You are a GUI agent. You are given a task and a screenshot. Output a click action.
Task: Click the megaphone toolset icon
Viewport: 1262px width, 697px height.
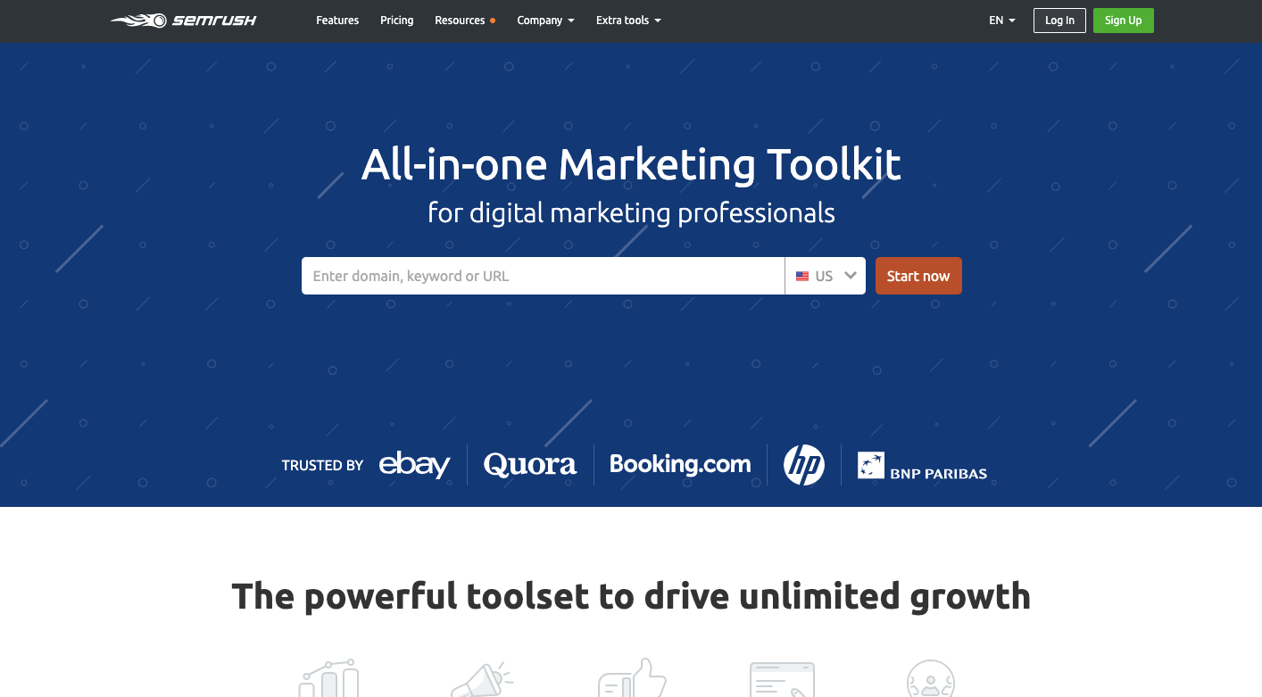(x=482, y=679)
